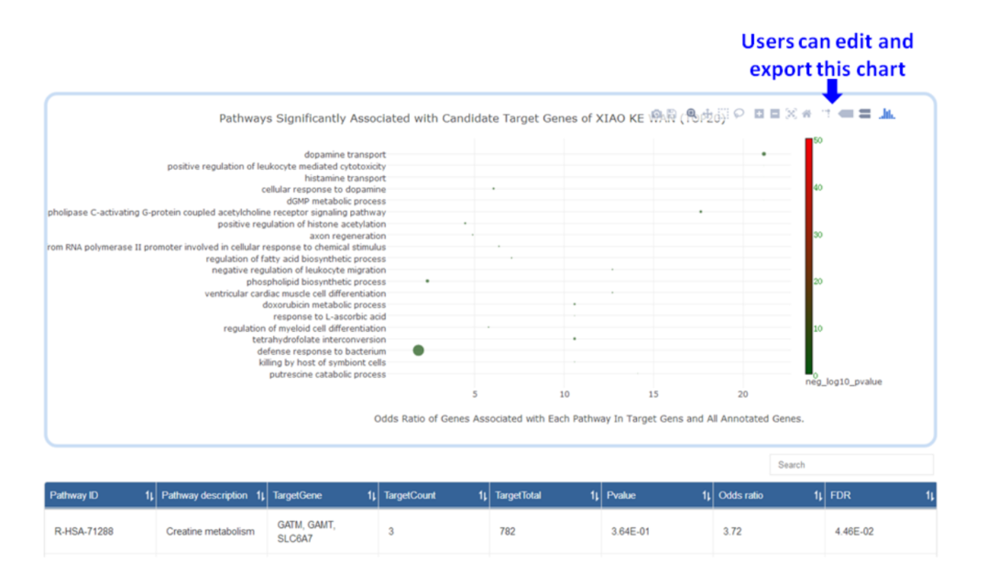Choose the Lasso Select tool
987x585 pixels.
pyautogui.click(x=739, y=114)
